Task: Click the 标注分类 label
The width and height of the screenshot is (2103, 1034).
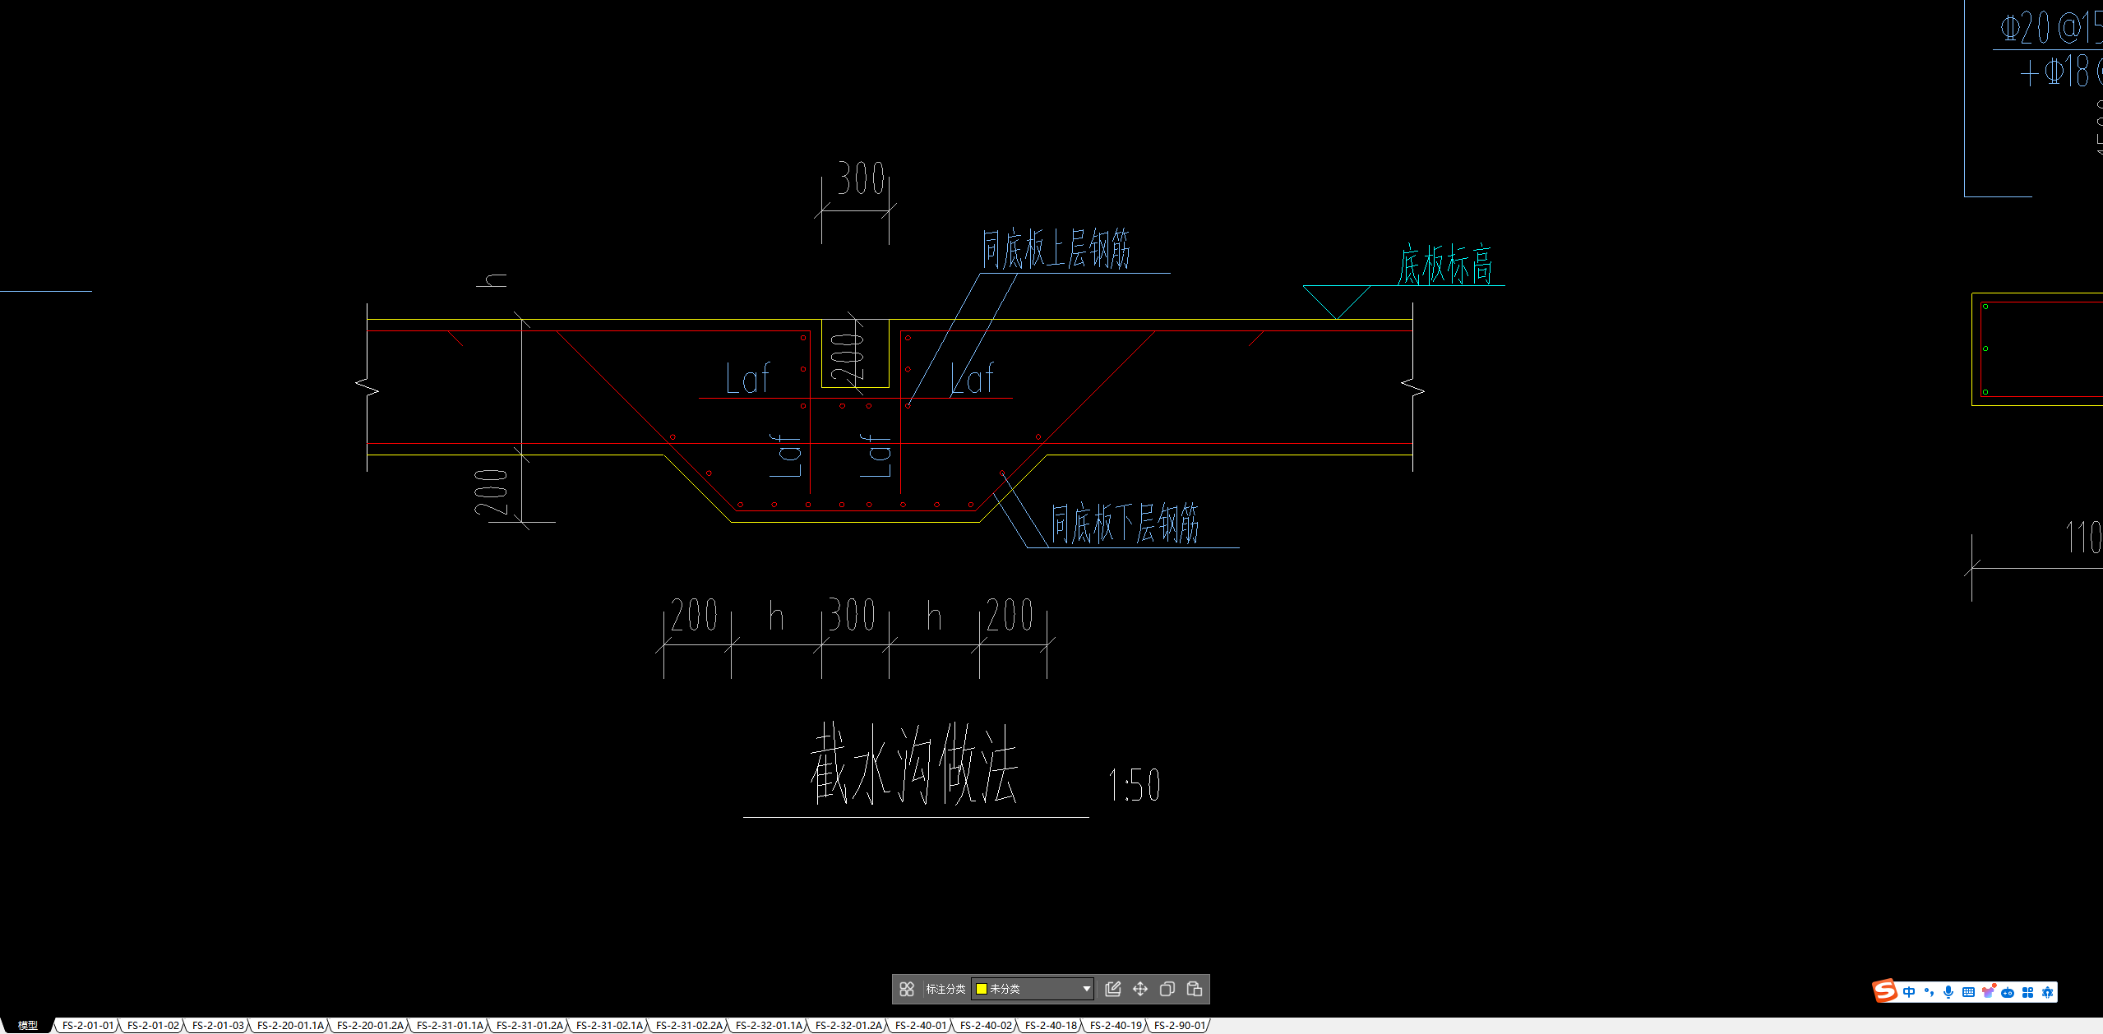Action: tap(945, 989)
